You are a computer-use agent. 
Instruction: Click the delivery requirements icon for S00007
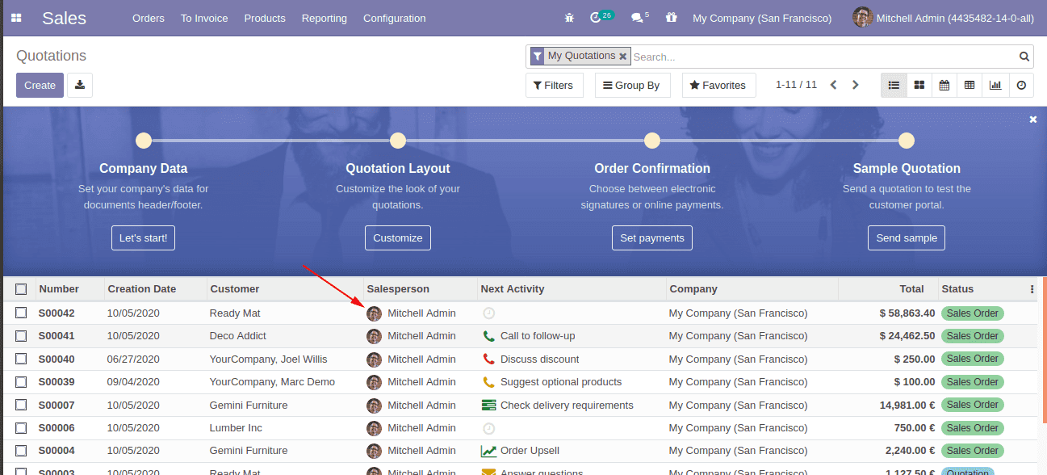488,406
